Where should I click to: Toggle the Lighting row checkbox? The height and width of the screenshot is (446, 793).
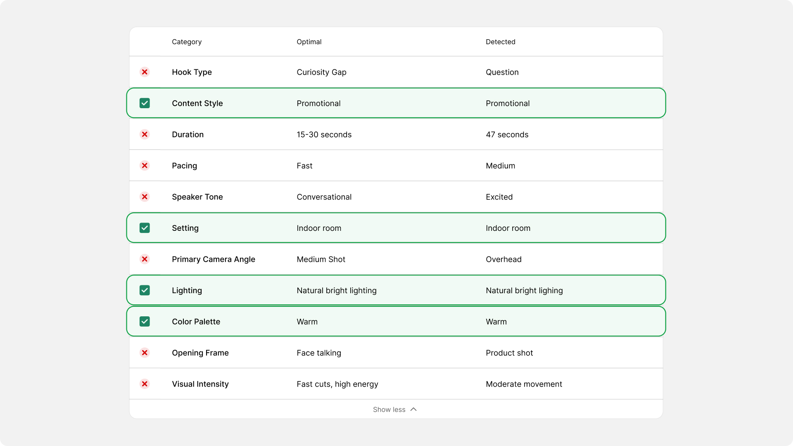pyautogui.click(x=145, y=290)
